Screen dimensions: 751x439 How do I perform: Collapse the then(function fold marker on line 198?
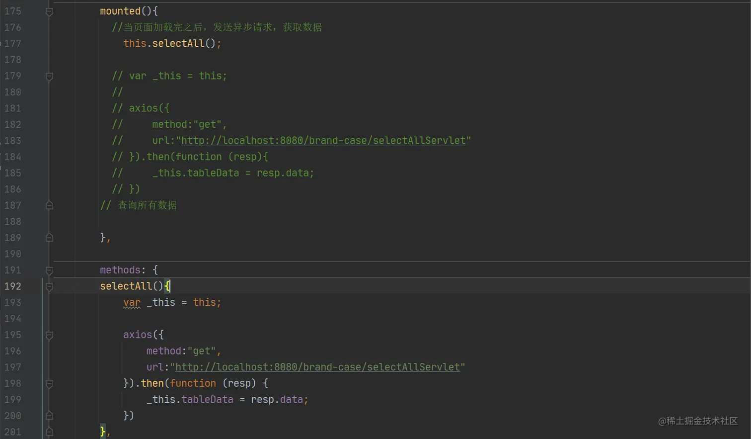pyautogui.click(x=49, y=384)
